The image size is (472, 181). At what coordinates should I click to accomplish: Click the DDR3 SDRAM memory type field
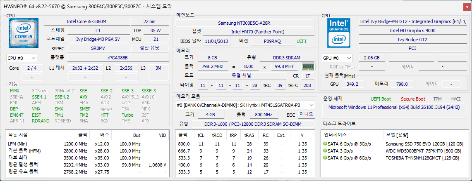pyautogui.click(x=287, y=58)
